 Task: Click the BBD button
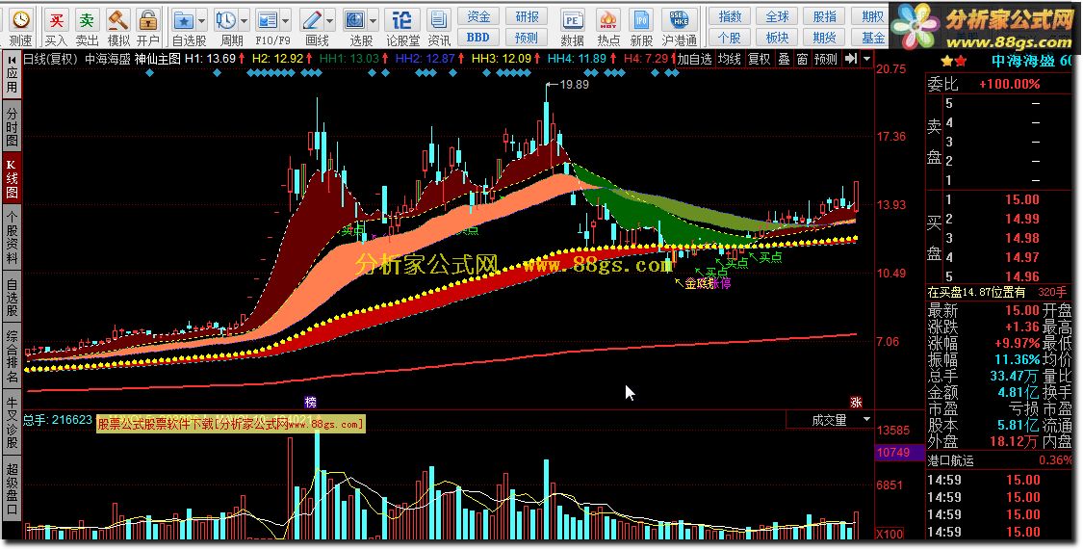[x=477, y=38]
